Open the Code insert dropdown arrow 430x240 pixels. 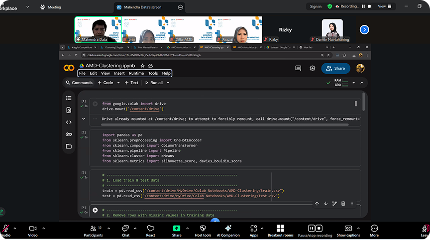pos(118,83)
